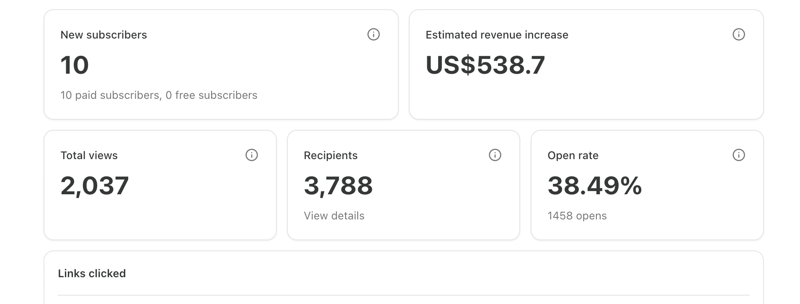800x304 pixels.
Task: Click the 1458 opens subtext
Action: [x=577, y=216]
